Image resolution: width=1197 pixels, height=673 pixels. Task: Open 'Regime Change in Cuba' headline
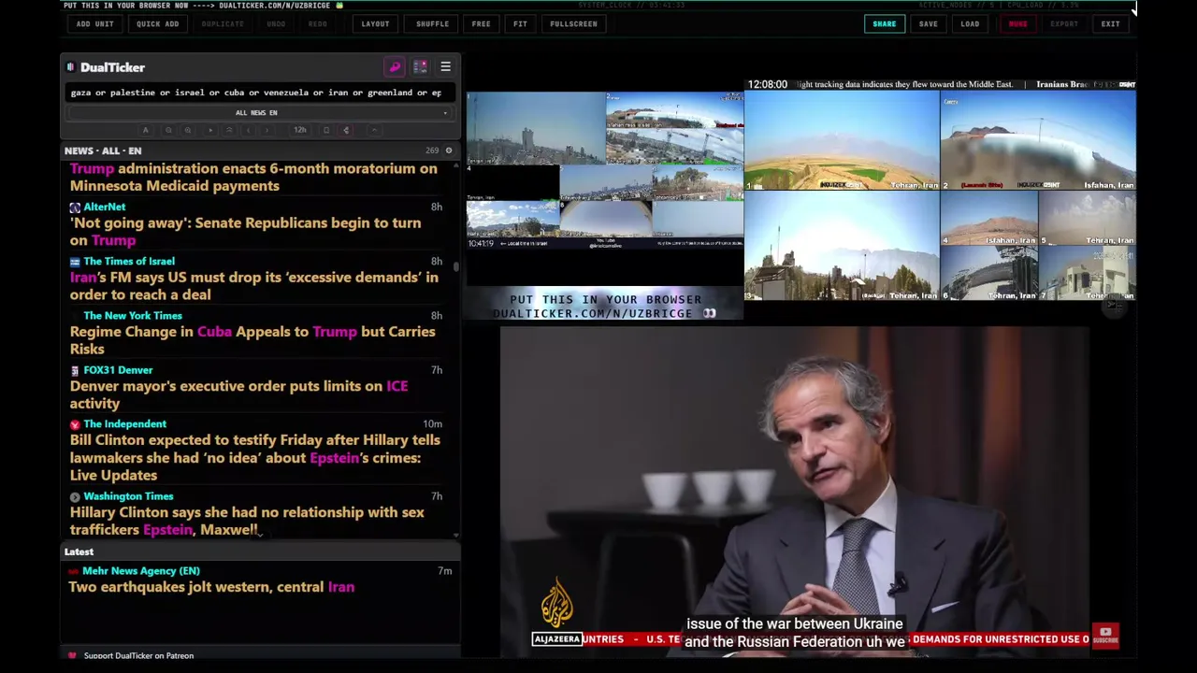tap(252, 340)
